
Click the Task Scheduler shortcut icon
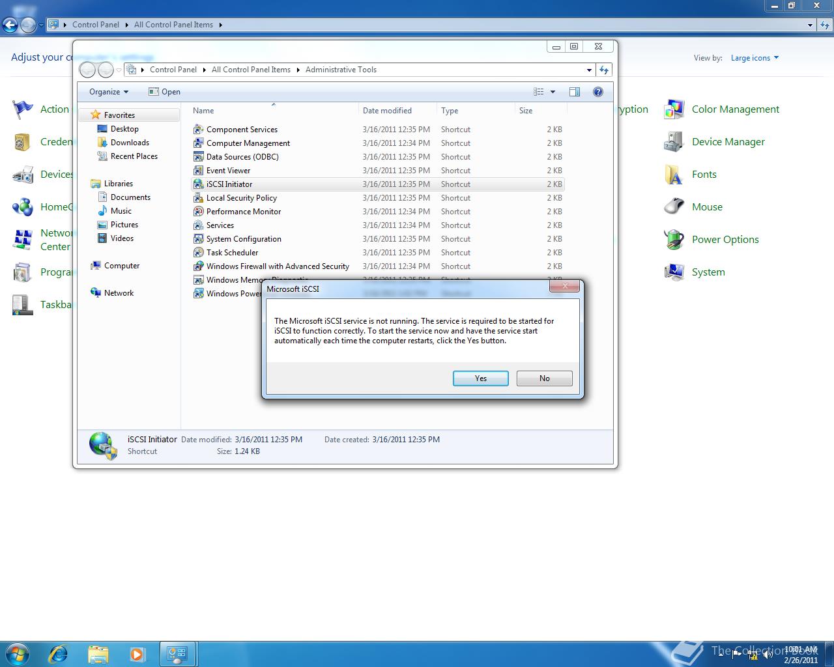point(198,253)
